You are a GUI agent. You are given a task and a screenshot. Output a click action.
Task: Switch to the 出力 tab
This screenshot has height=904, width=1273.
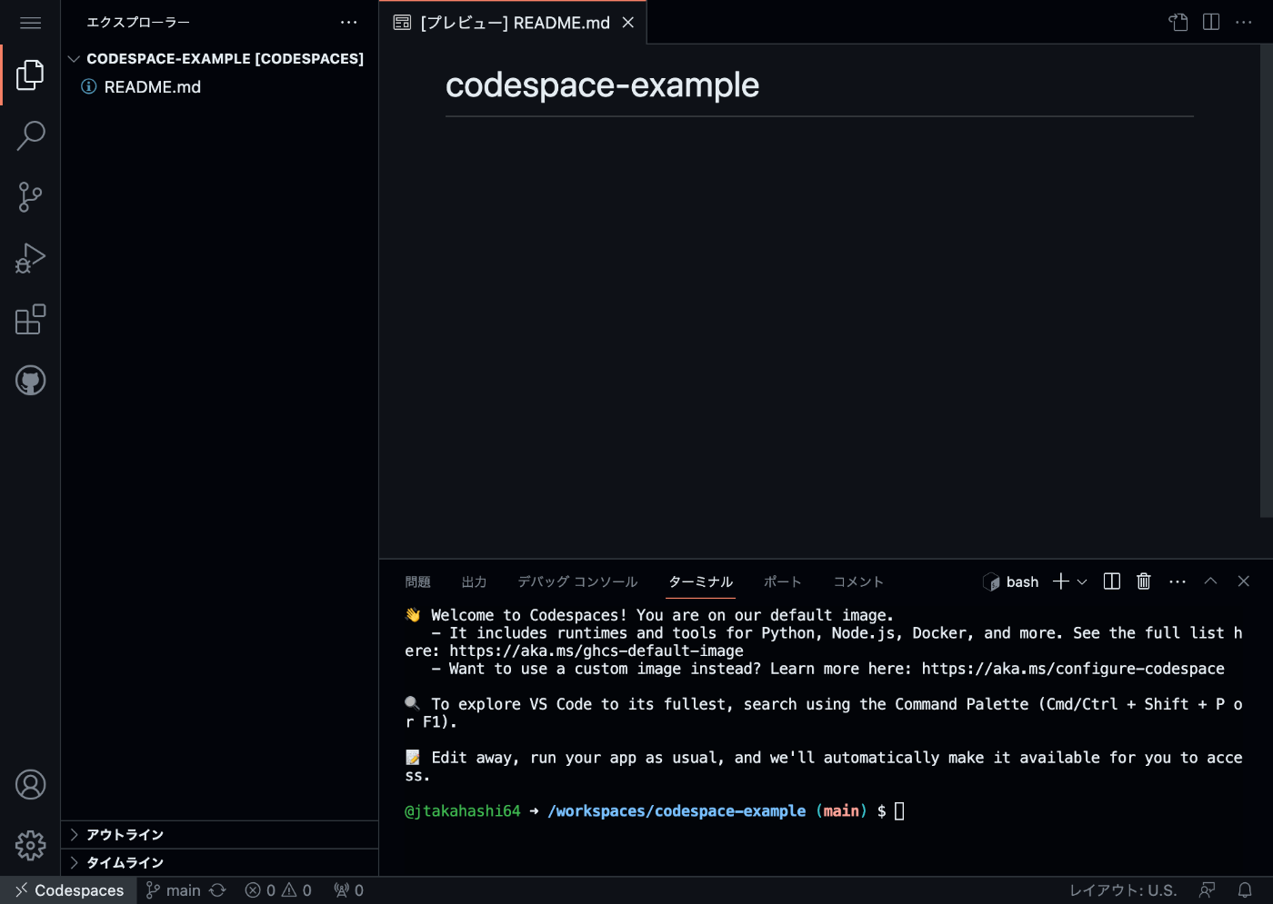(474, 582)
